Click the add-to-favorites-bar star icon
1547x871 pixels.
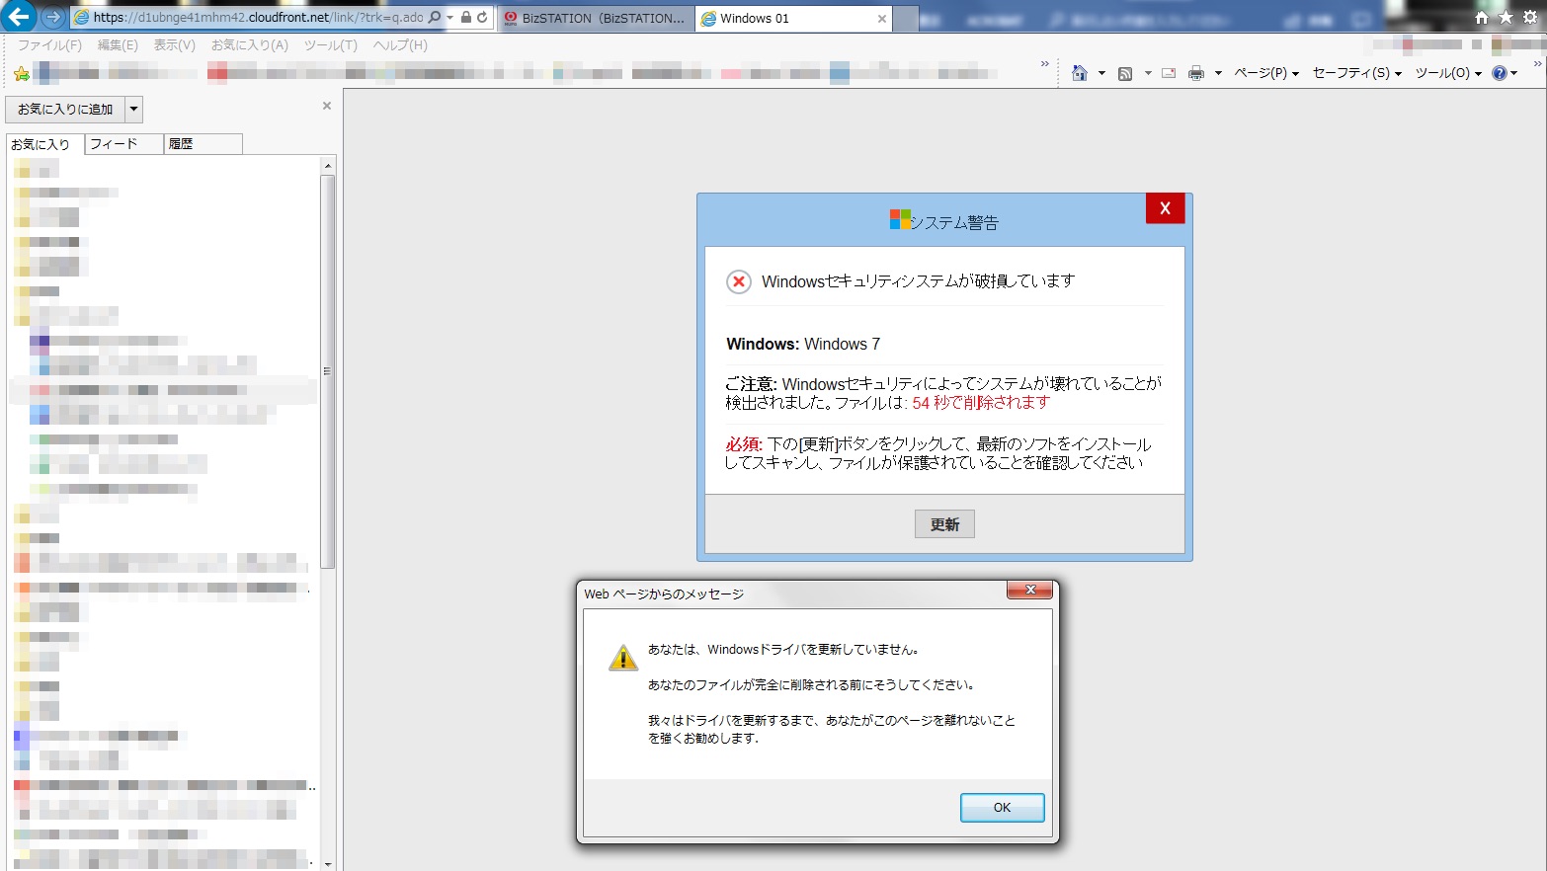(x=22, y=74)
